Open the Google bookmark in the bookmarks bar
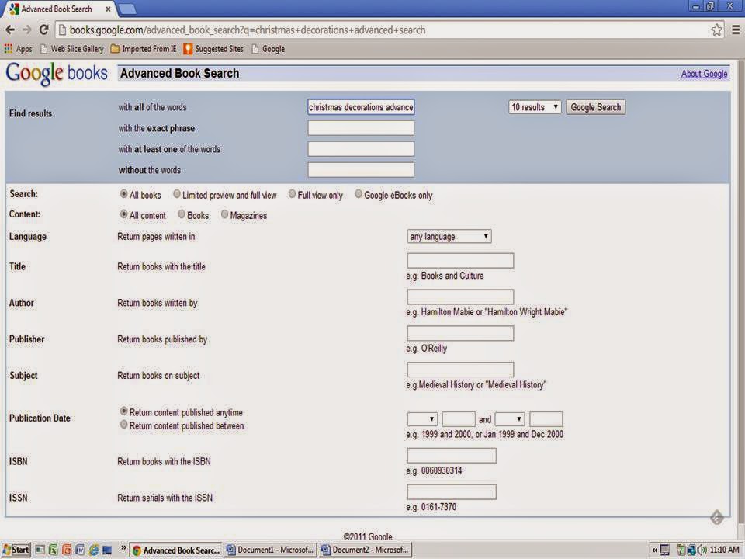The width and height of the screenshot is (745, 559). coord(269,49)
